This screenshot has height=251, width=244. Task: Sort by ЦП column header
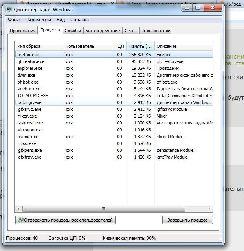click(120, 46)
